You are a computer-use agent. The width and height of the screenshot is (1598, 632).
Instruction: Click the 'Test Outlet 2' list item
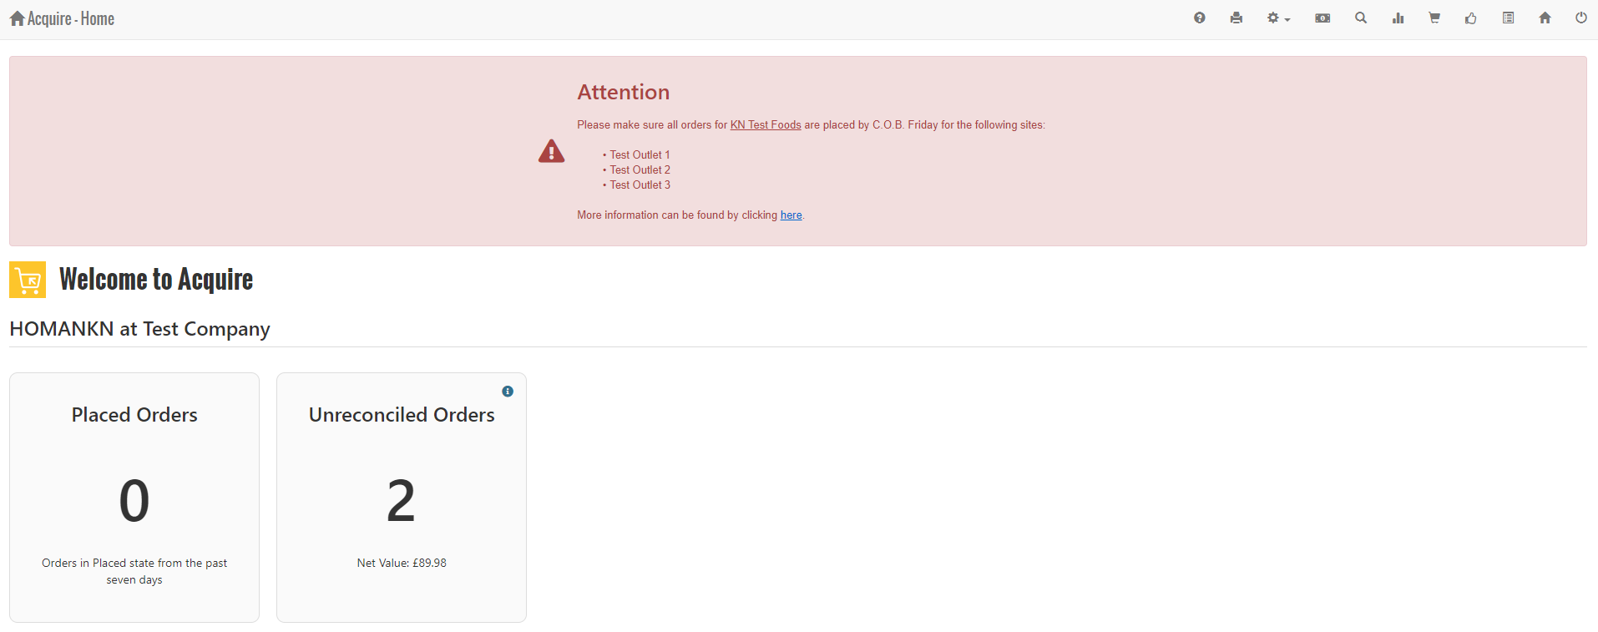[x=640, y=170]
